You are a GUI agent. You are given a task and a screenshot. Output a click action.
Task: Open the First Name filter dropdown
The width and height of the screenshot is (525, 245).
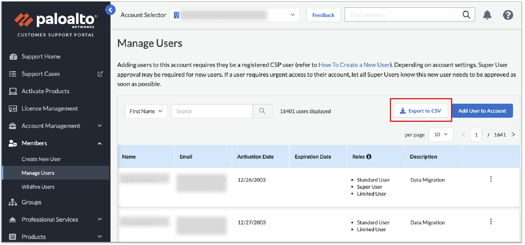(x=146, y=111)
